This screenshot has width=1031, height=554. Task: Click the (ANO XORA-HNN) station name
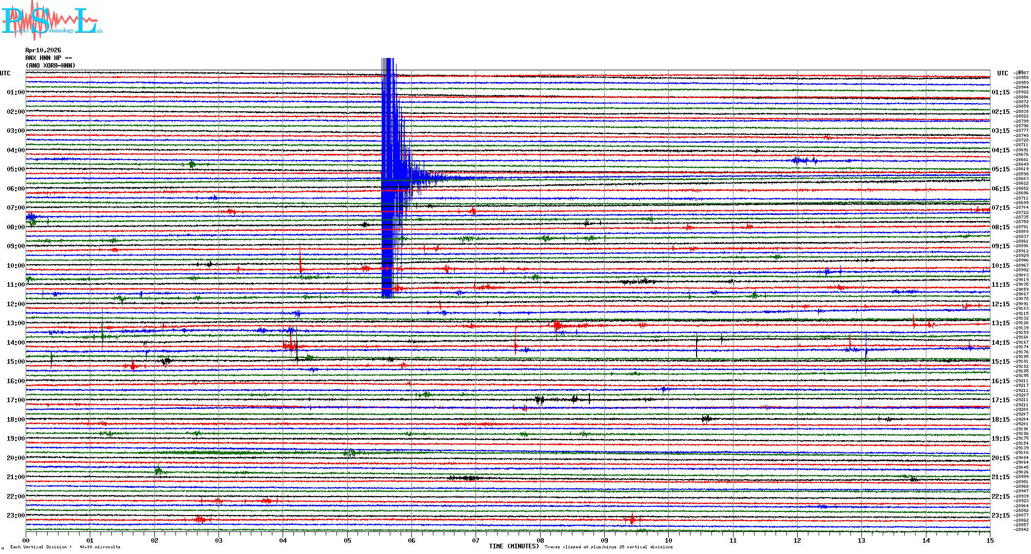(x=50, y=66)
